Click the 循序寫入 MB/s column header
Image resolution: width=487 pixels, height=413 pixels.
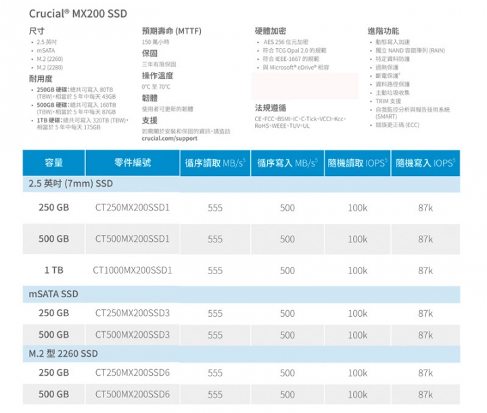287,163
